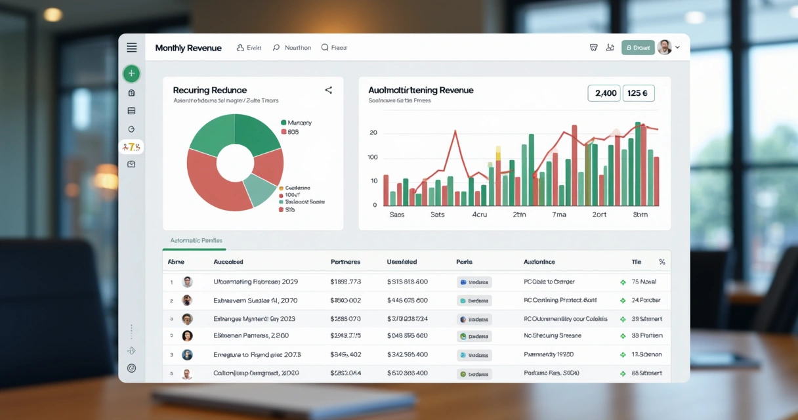Click the search magnifier next to Nauthon
This screenshot has width=798, height=420.
coord(276,47)
